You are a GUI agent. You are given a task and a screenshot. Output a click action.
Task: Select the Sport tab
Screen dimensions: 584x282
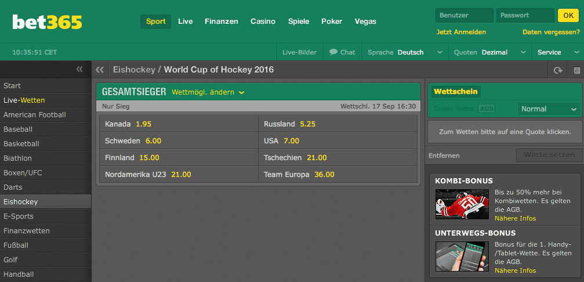(155, 21)
